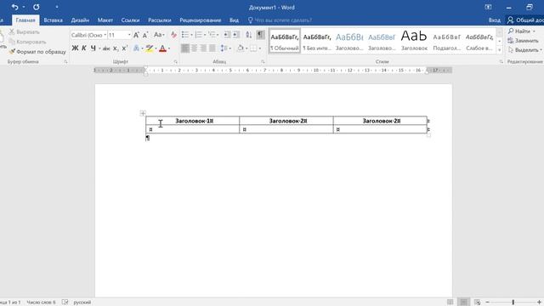Viewport: 544px width, 306px height.
Task: Activate Формат по образцу format painter
Action: (37, 51)
